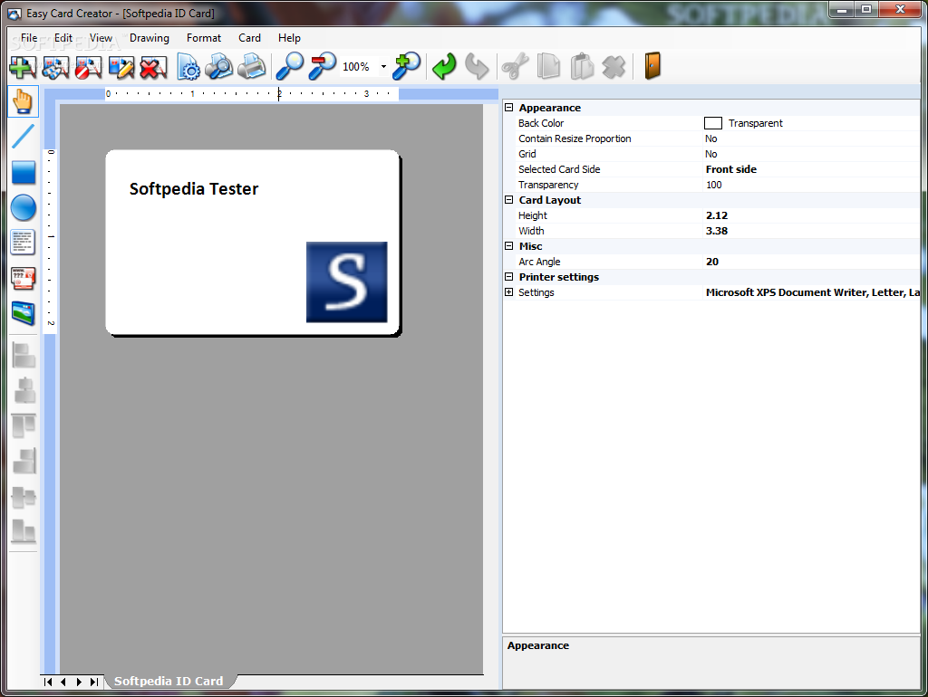
Task: Open the Help menu
Action: coord(289,38)
